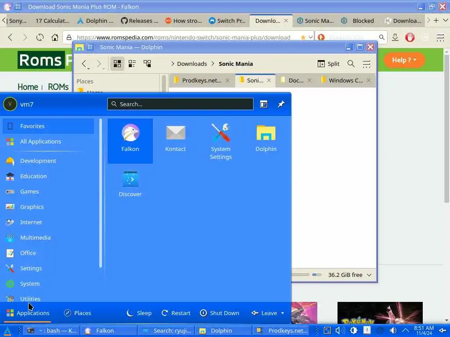Open the Multimedia category
This screenshot has width=450, height=337.
click(48, 237)
